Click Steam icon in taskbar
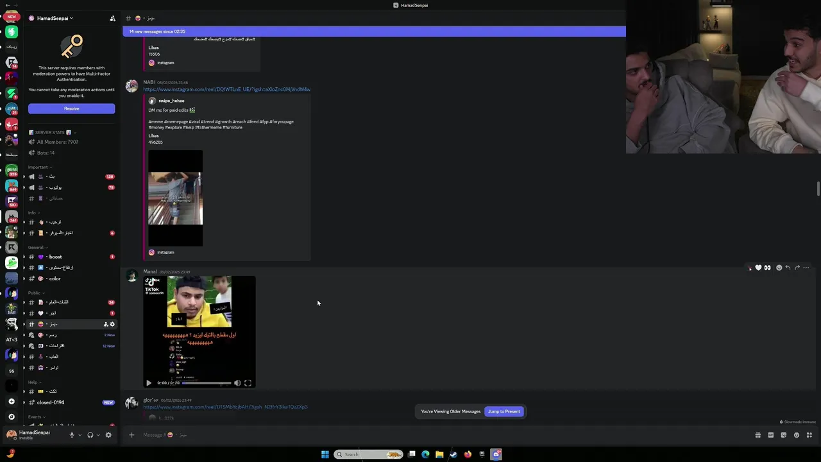821x462 pixels. coord(453,454)
